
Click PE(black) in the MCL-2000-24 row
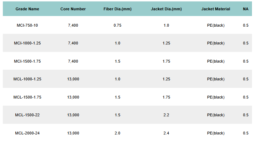point(216,133)
